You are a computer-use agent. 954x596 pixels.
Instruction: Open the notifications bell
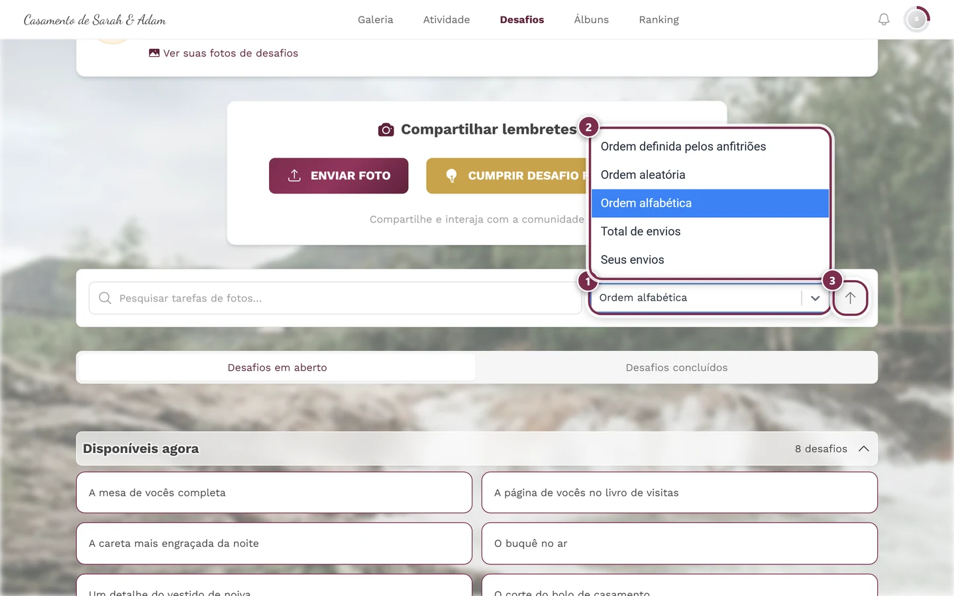[x=884, y=20]
